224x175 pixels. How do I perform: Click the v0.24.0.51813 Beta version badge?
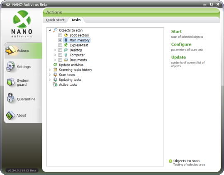22,170
